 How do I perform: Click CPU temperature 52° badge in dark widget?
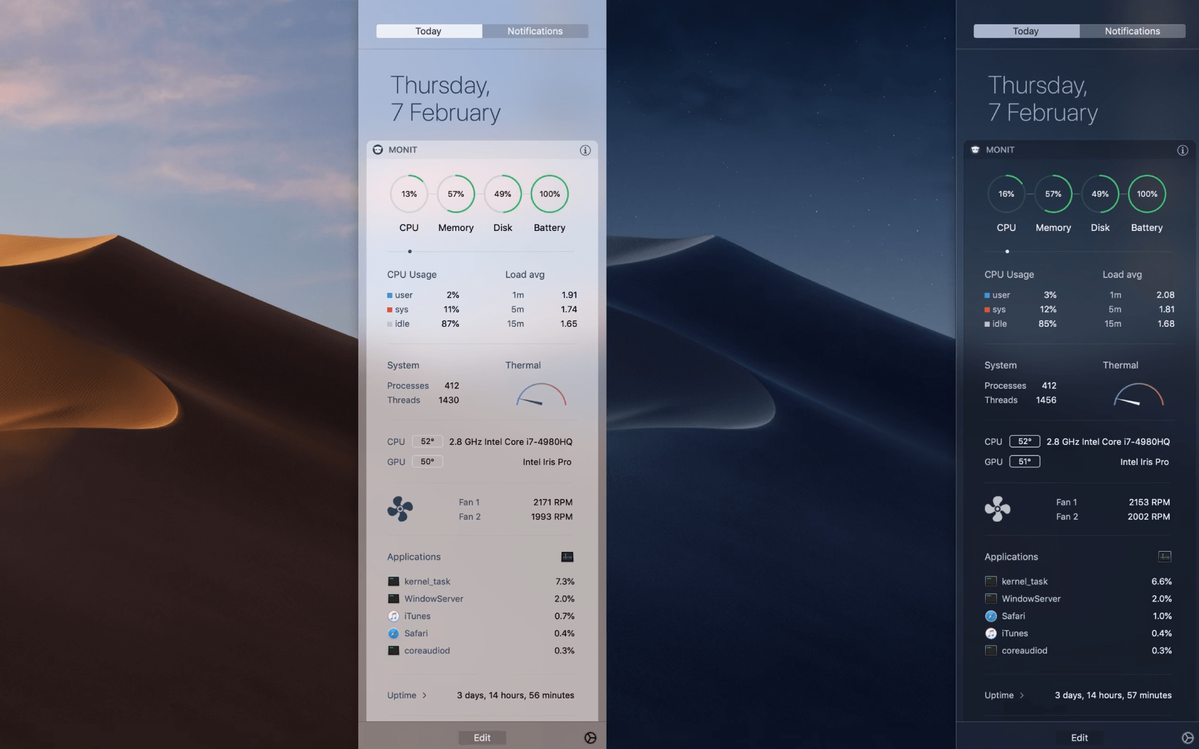pyautogui.click(x=1024, y=441)
